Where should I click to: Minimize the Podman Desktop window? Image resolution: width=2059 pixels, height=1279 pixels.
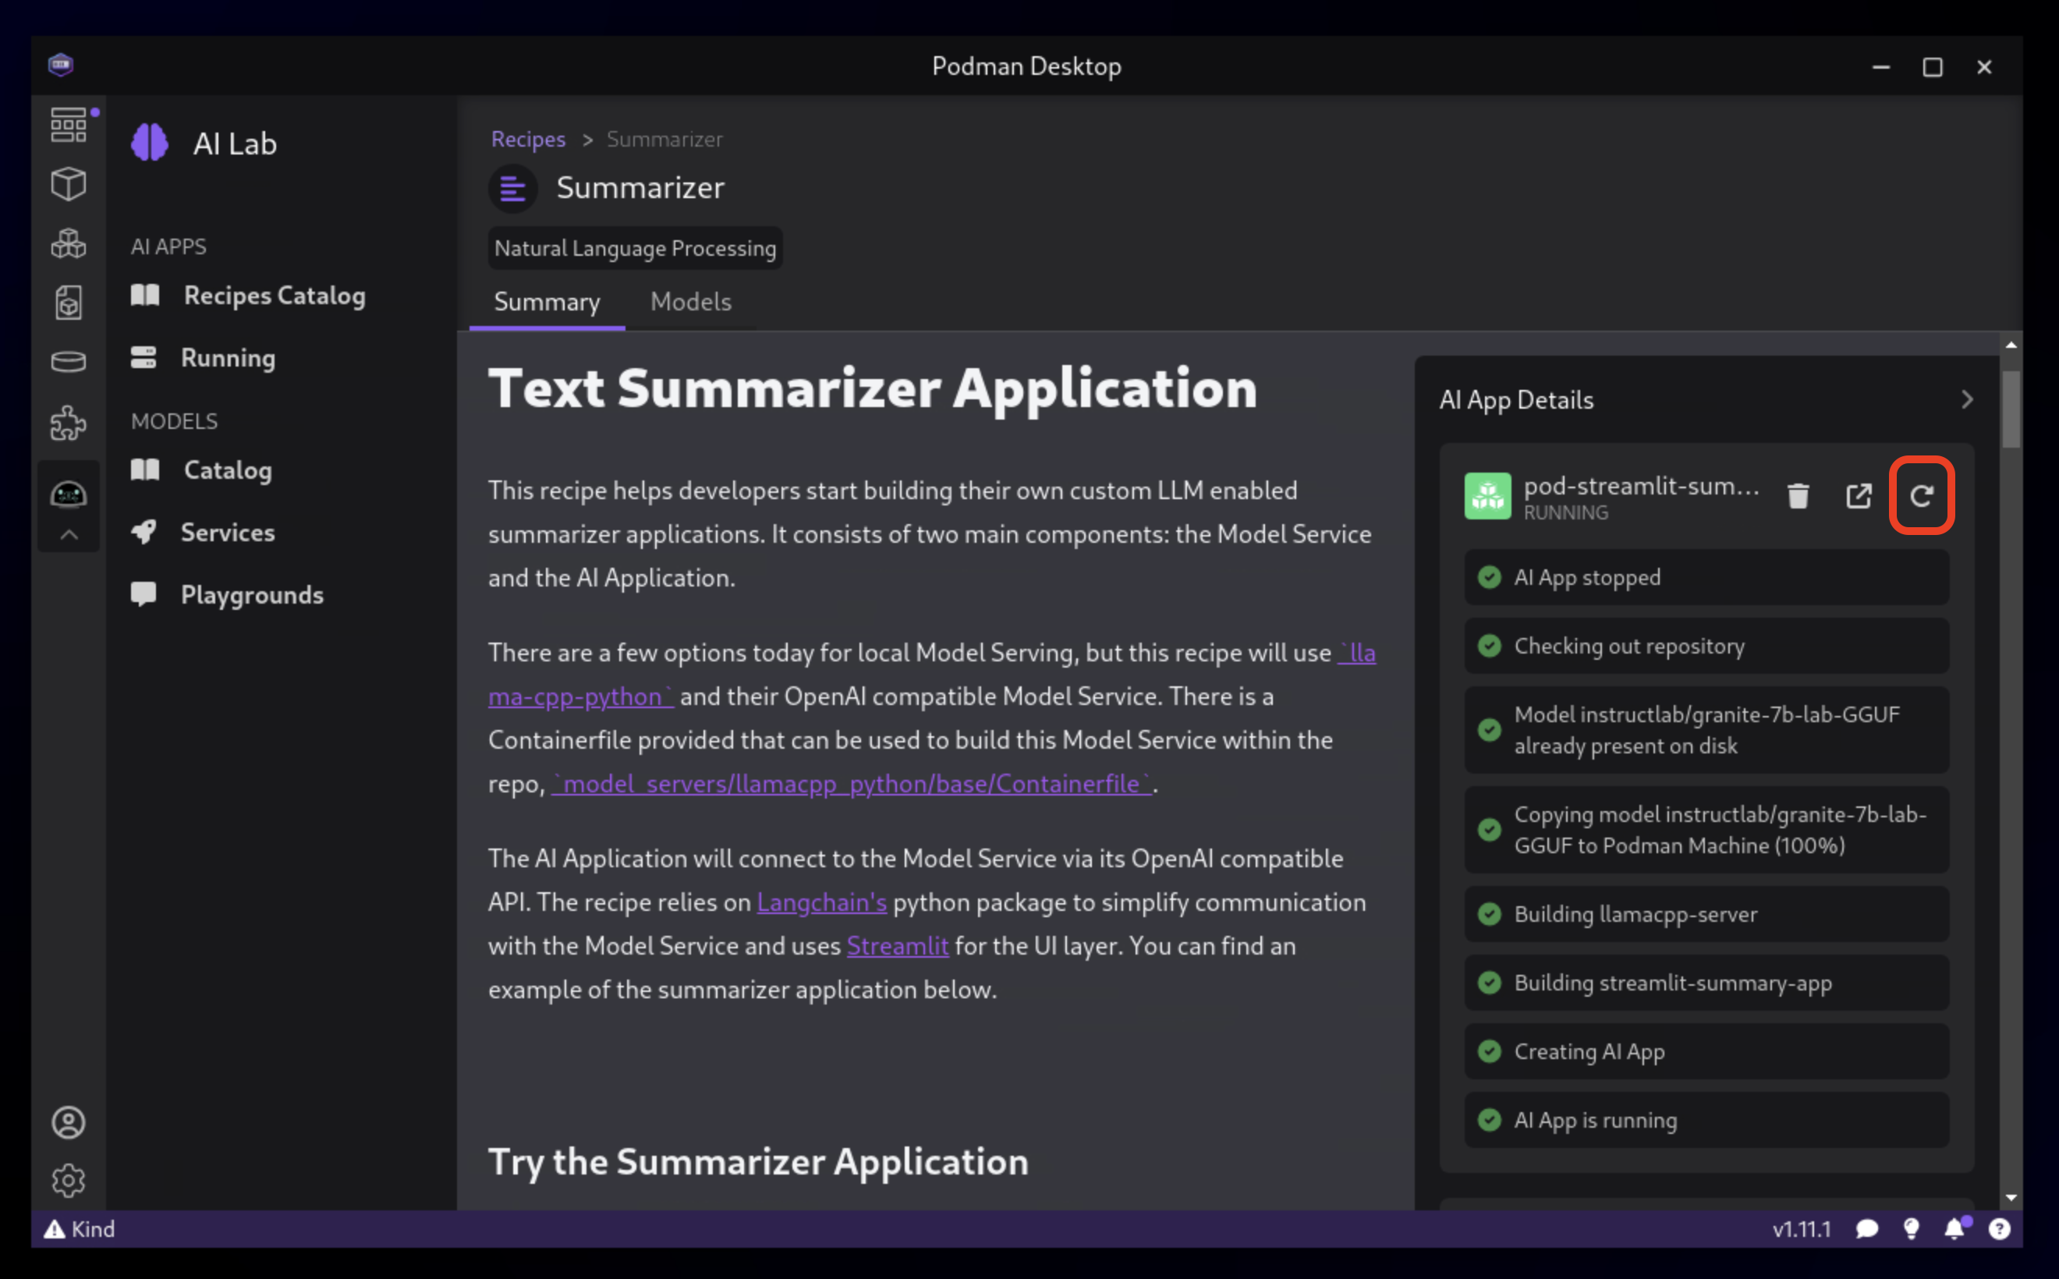click(1880, 67)
